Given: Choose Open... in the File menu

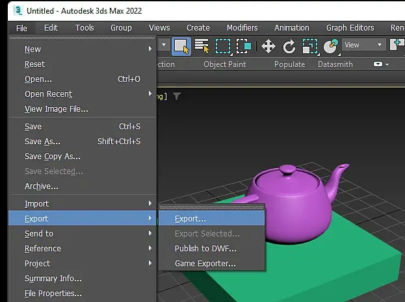Looking at the screenshot, I should pyautogui.click(x=83, y=79).
